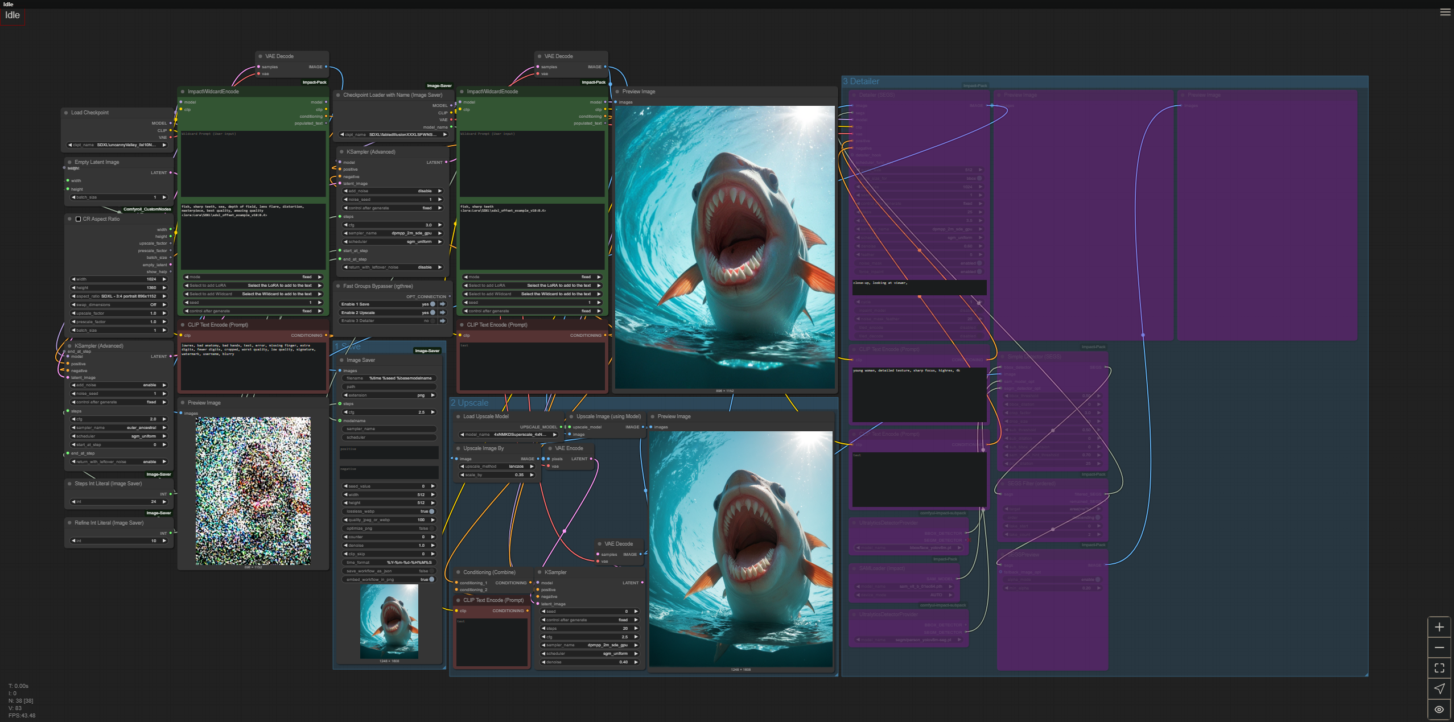Click the fit view frame icon
This screenshot has height=722, width=1454.
(x=1439, y=668)
